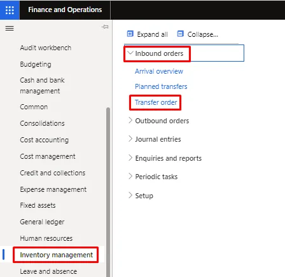Viewport: 285px width, 277px height.
Task: Click the Collapse all minus icon
Action: [180, 34]
